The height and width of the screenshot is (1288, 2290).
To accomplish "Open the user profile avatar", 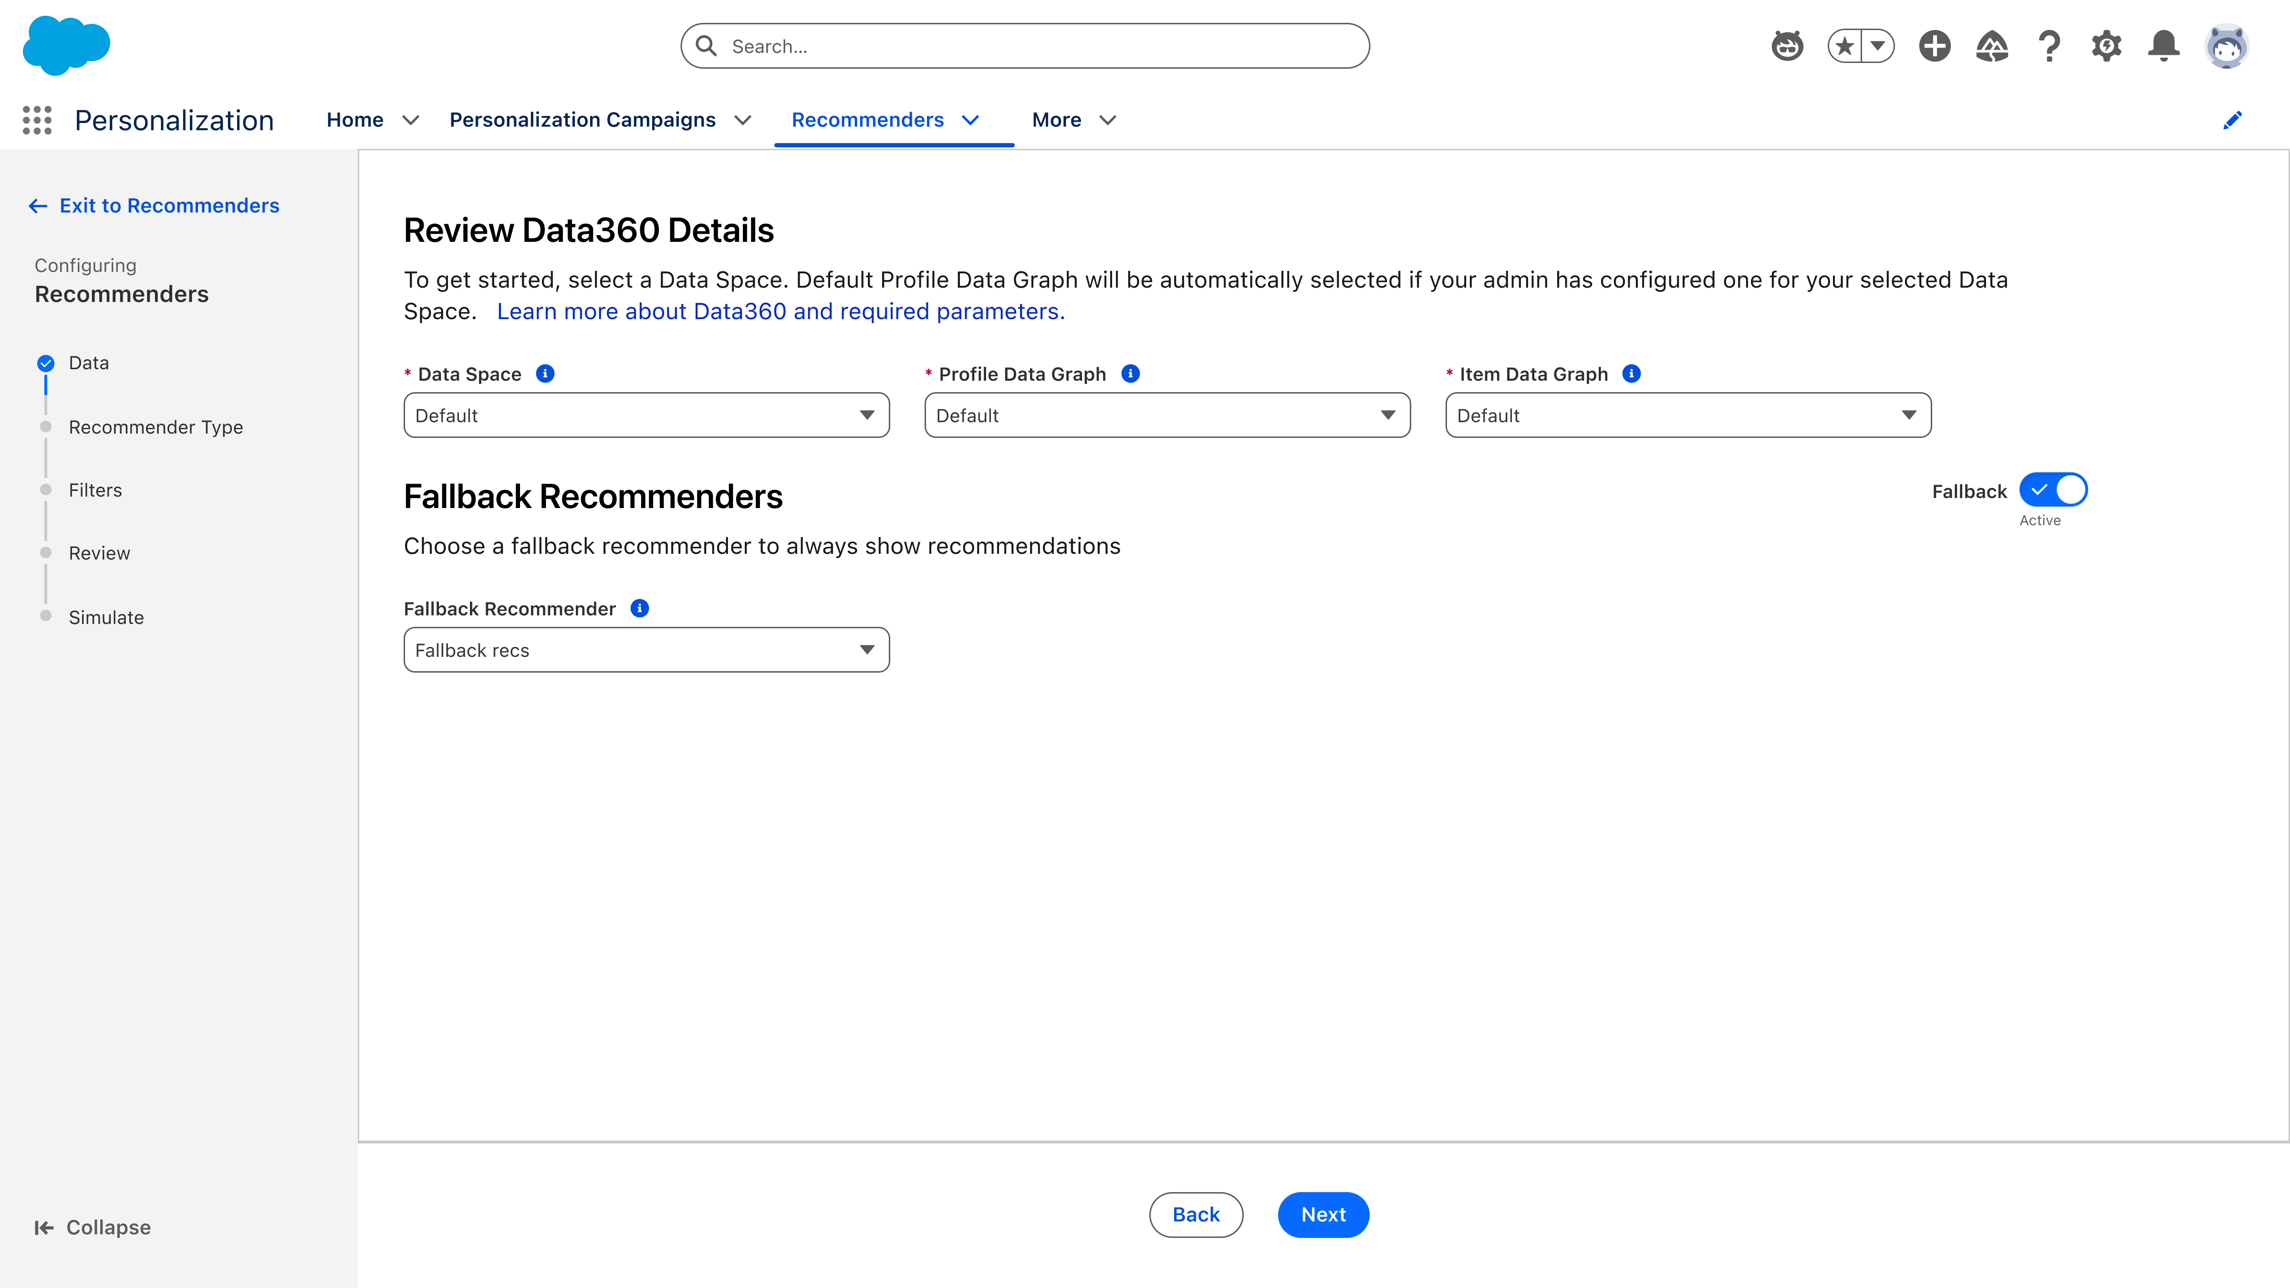I will pyautogui.click(x=2226, y=46).
